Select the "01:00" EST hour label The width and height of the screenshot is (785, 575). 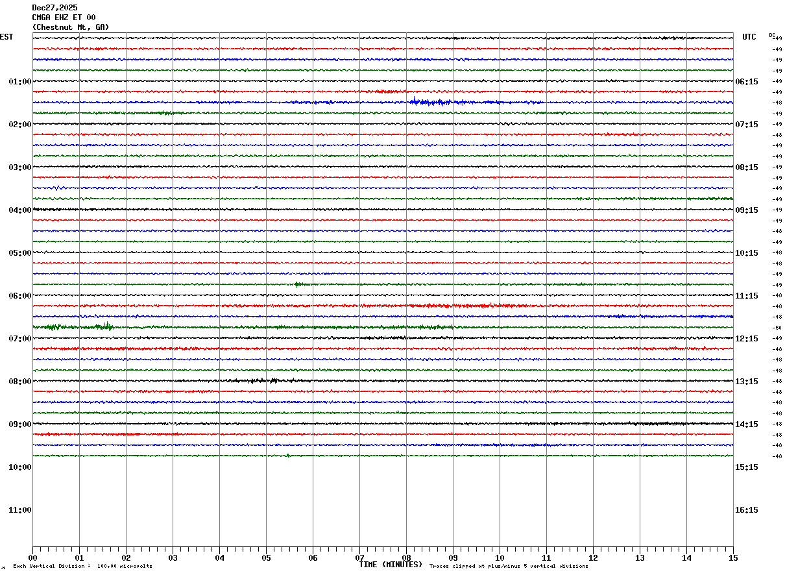pos(20,82)
